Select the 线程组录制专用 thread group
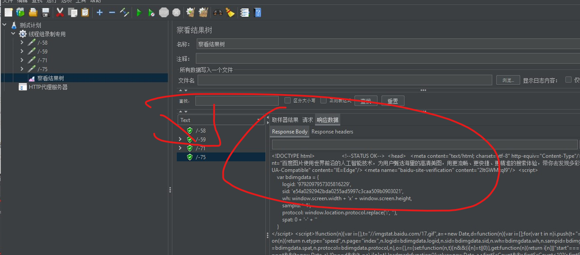 click(x=47, y=34)
